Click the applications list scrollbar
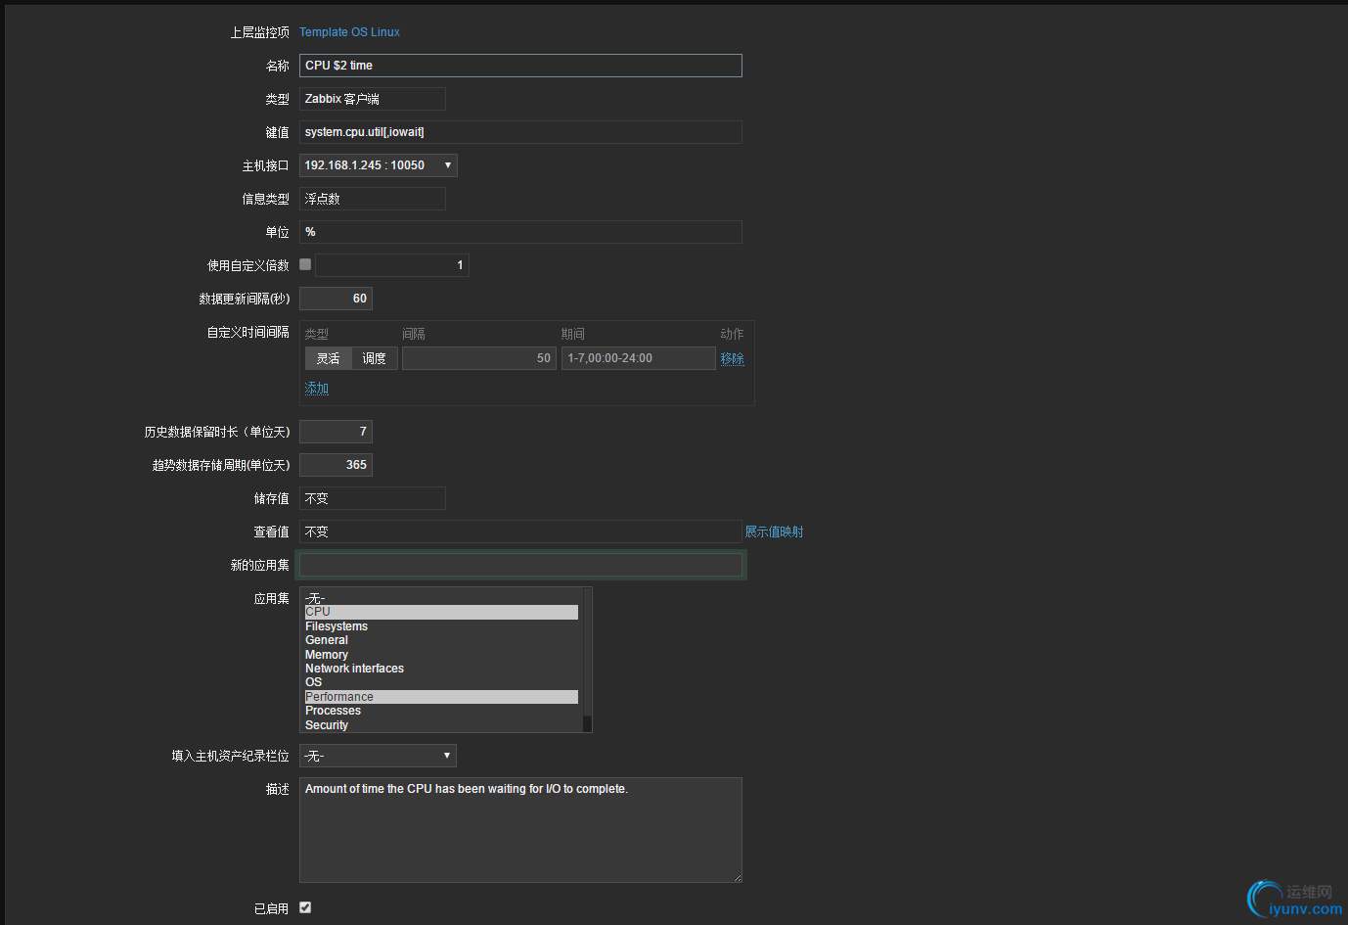The width and height of the screenshot is (1348, 925). click(587, 660)
